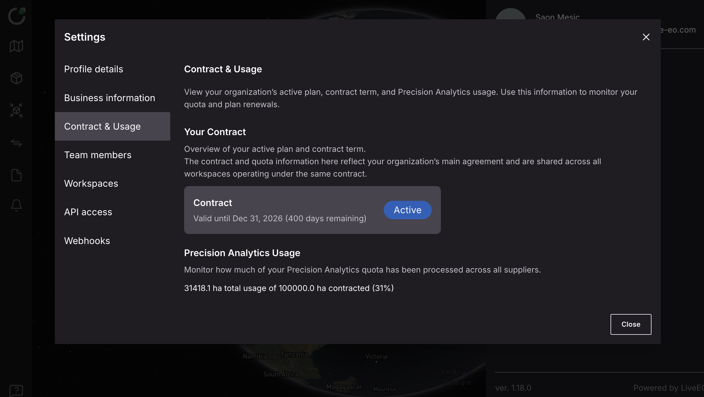Viewport: 704px width, 397px height.
Task: Click the Active contract status badge
Action: click(x=407, y=210)
